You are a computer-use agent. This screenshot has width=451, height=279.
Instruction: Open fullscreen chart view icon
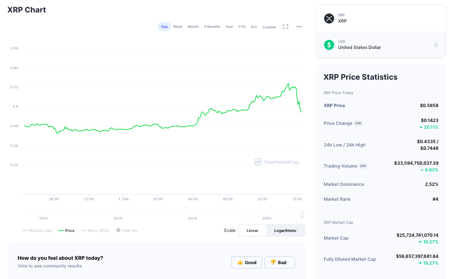(x=286, y=27)
